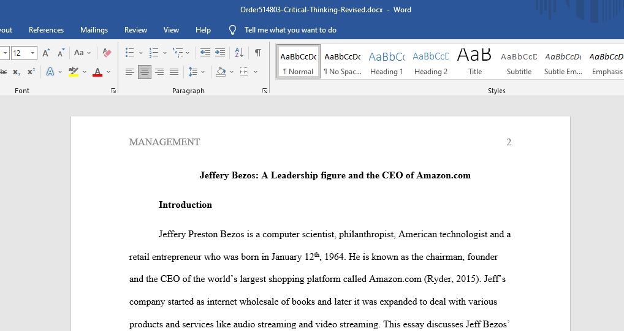Screen dimensions: 624x331
Task: Apply the Heading 2 style
Action: (x=430, y=61)
